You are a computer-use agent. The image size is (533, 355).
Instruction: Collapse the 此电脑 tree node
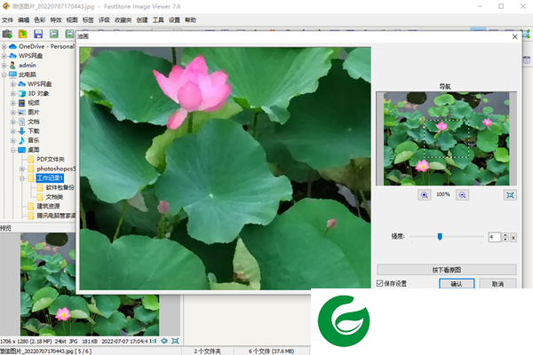(x=4, y=75)
